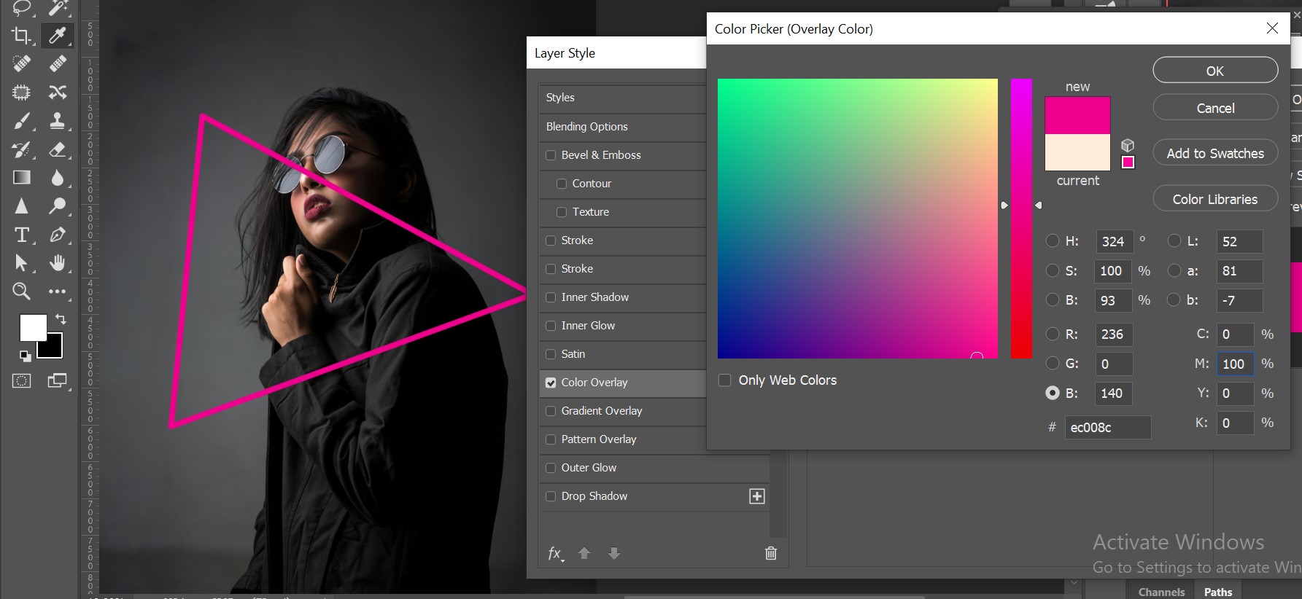Change the screen mode
1302x599 pixels.
[57, 380]
